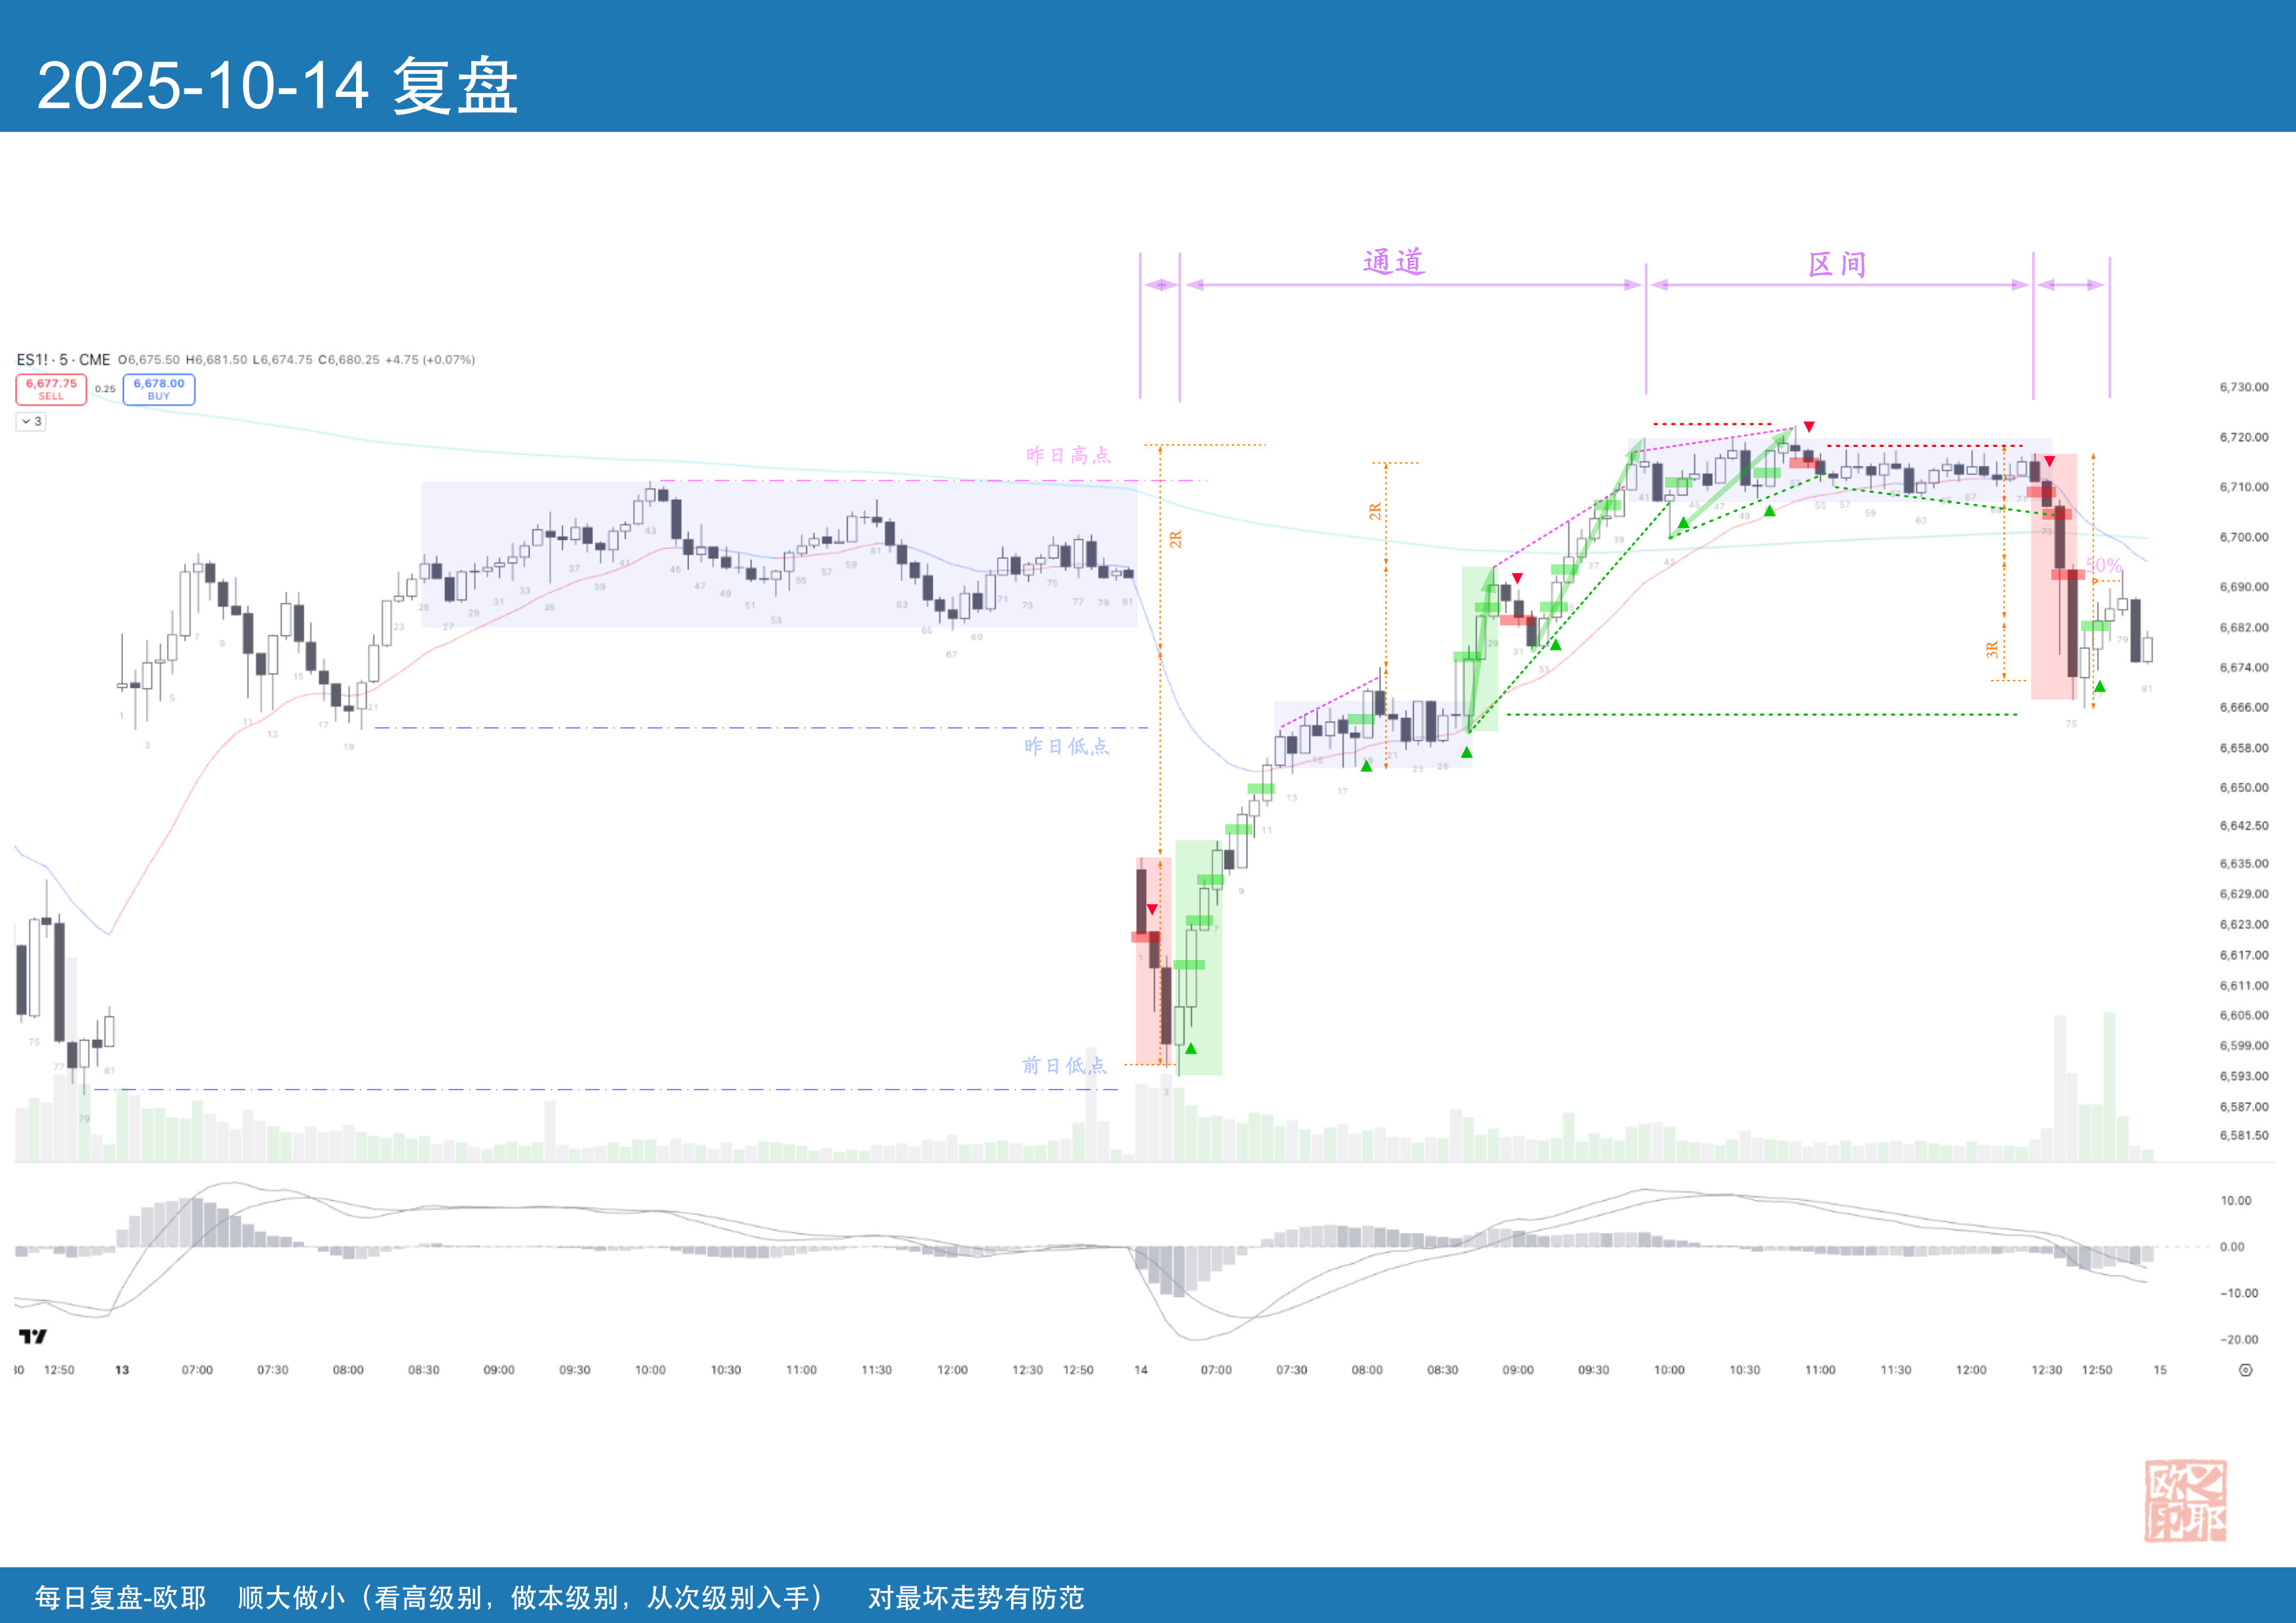Click the 13 date marker on time axis
Viewport: 2296px width, 1623px height.
coord(122,1370)
